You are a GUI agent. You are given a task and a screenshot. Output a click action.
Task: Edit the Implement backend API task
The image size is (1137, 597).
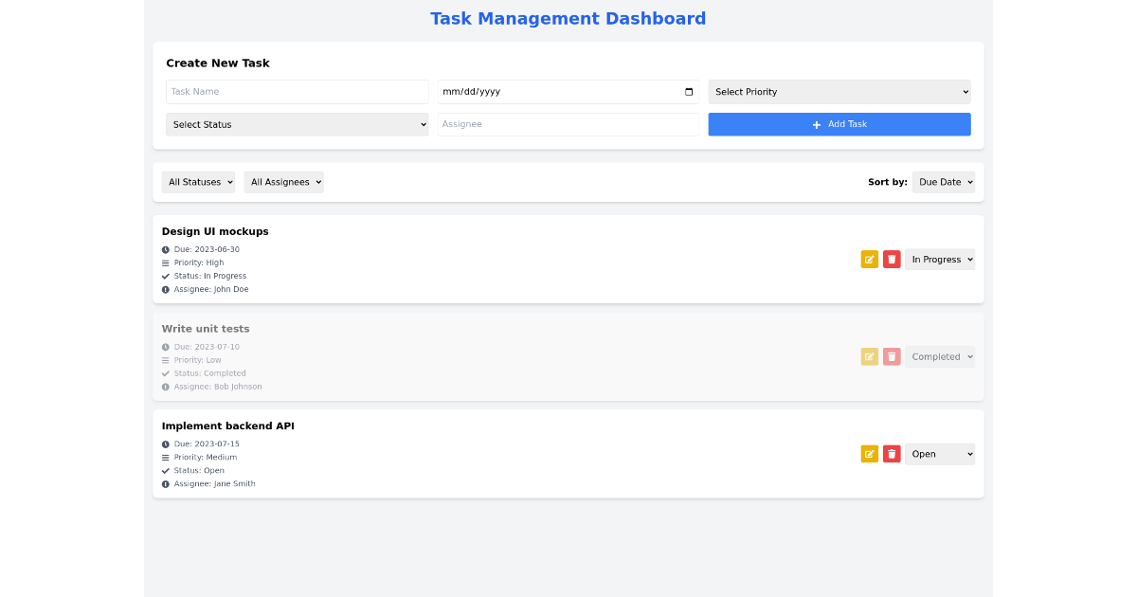869,454
